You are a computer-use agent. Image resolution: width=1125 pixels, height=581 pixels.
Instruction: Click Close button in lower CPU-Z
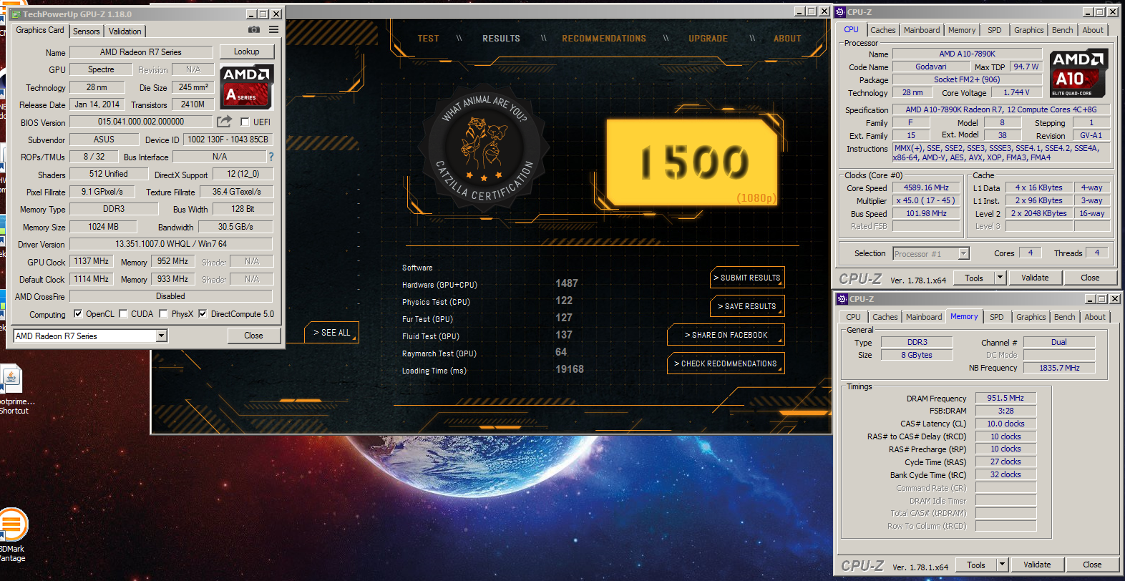pyautogui.click(x=1092, y=565)
